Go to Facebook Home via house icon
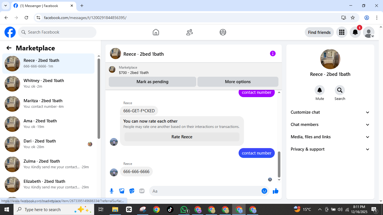383x215 pixels. pos(156,32)
